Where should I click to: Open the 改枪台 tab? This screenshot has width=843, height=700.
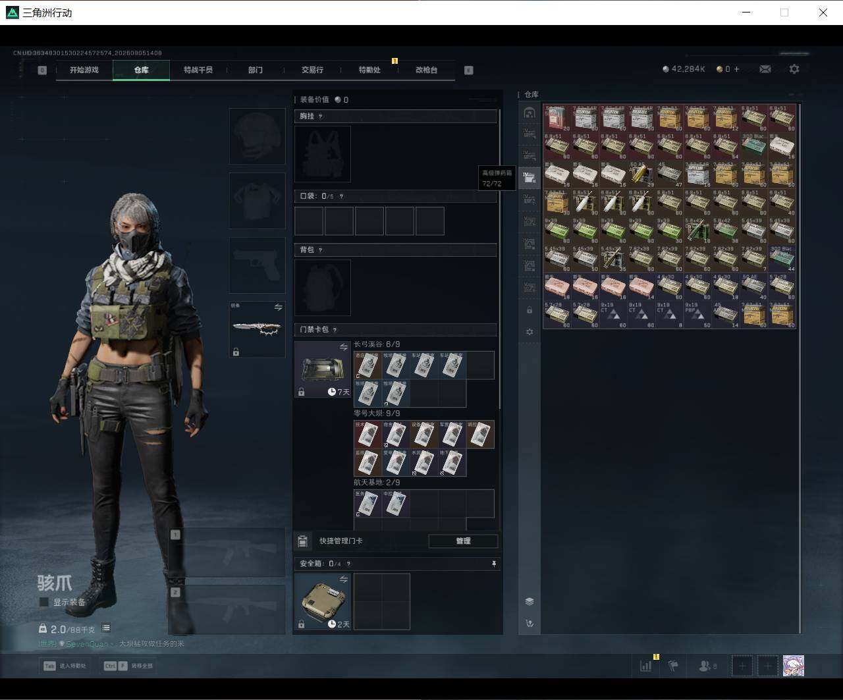coord(427,70)
